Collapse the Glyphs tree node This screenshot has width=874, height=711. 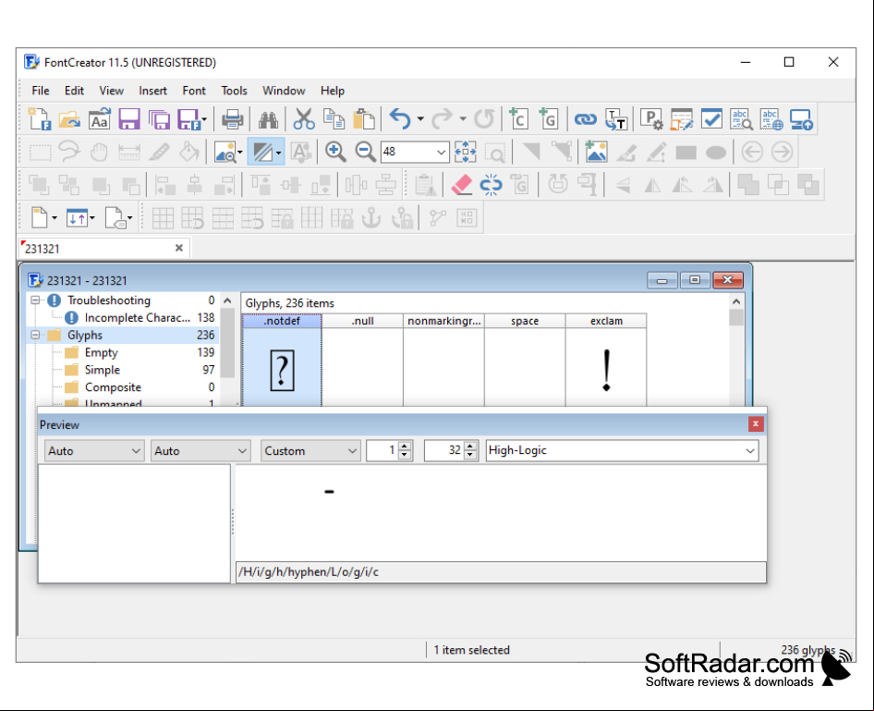(x=35, y=335)
